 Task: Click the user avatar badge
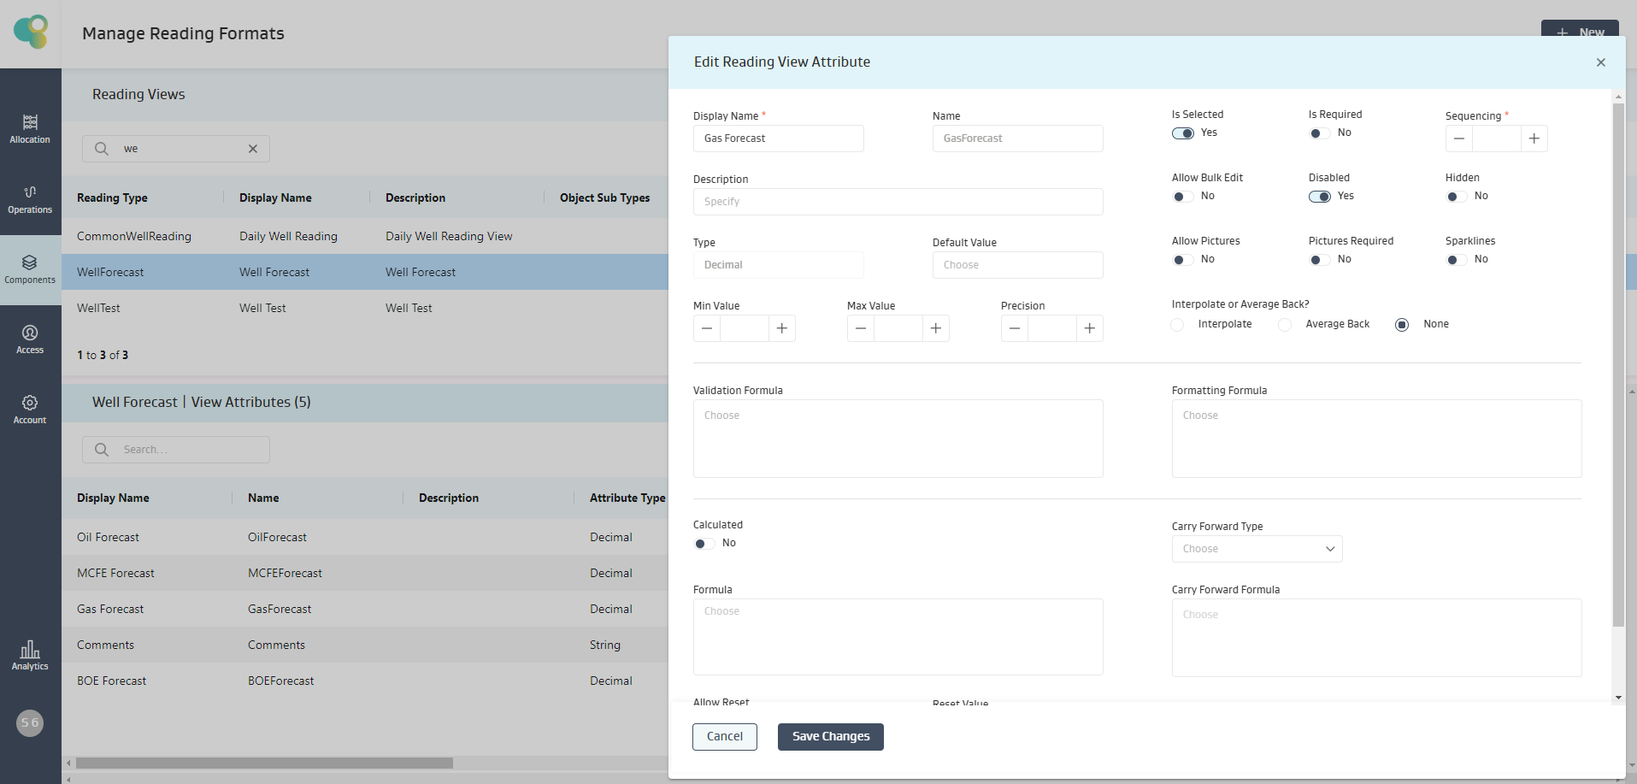pos(30,723)
